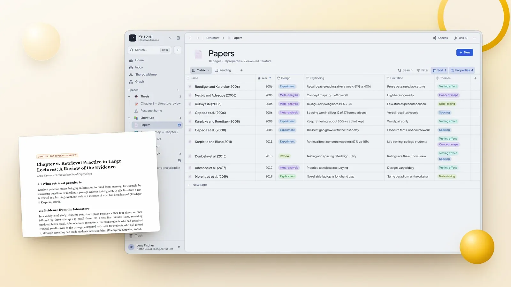
Task: Click the Replication tag for Morehead et al.
Action: (287, 177)
